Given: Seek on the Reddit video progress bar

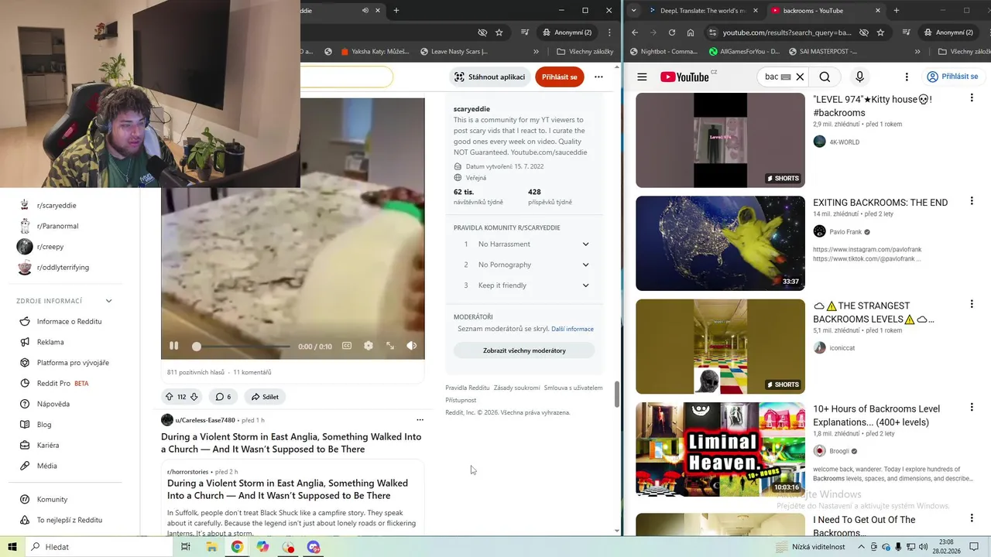Looking at the screenshot, I should click(242, 347).
